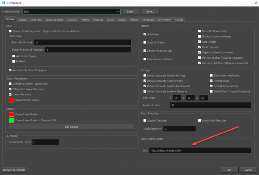Enable Open in Read Only mode checkbox
This screenshot has height=175, width=259.
pos(10,31)
